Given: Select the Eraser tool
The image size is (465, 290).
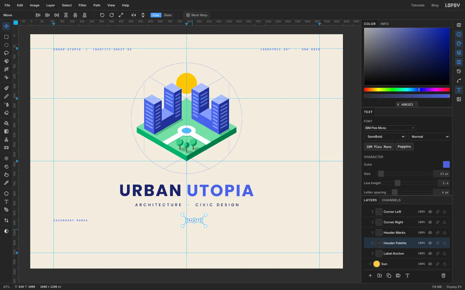Looking at the screenshot, I should click(x=6, y=113).
